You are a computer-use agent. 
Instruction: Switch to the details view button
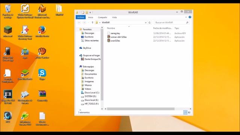click(x=185, y=112)
